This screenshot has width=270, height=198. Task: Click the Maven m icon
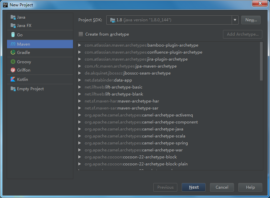click(x=13, y=44)
